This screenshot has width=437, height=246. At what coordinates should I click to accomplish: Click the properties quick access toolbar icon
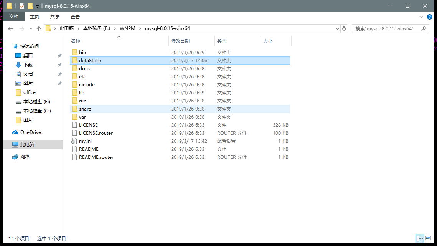(22, 6)
